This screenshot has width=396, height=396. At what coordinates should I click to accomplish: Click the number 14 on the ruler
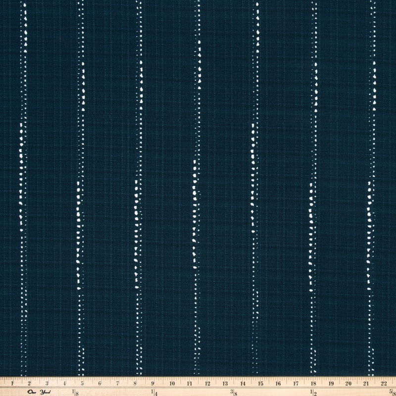click(242, 383)
